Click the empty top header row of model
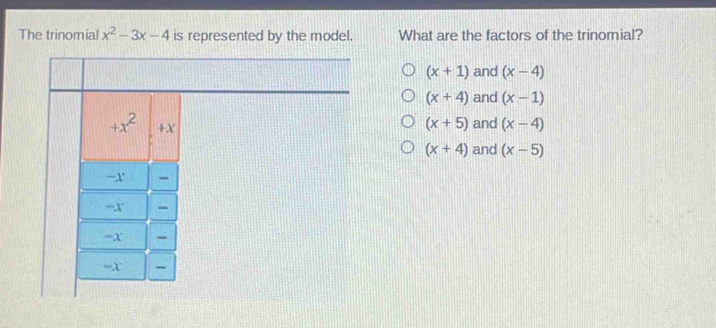This screenshot has width=716, height=328. pos(217,75)
